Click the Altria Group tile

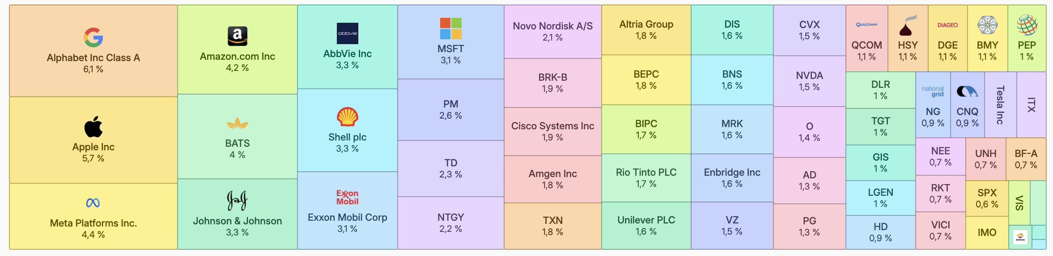[x=646, y=30]
